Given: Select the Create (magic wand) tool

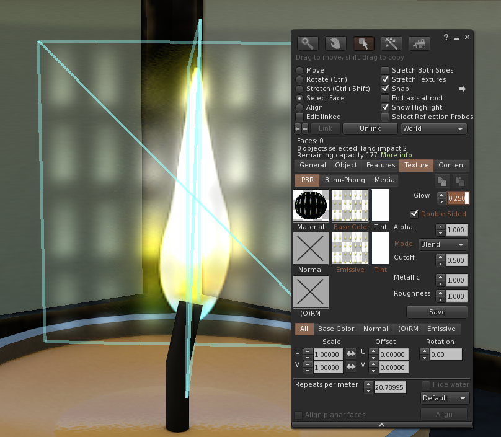Looking at the screenshot, I should (391, 43).
